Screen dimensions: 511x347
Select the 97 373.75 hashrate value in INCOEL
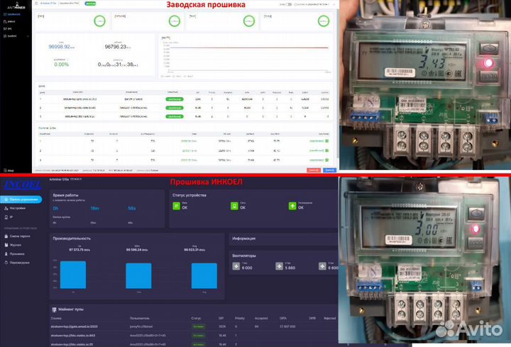point(79,250)
